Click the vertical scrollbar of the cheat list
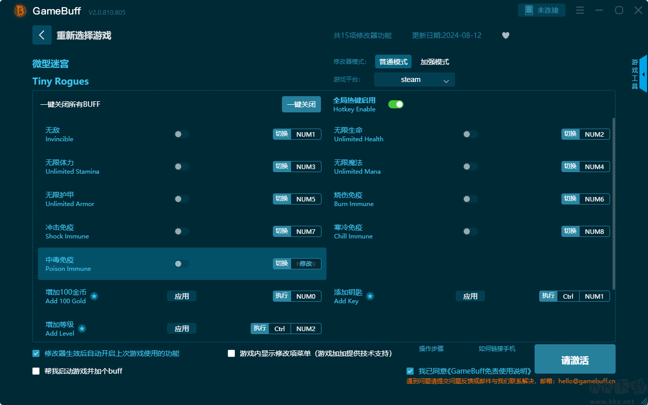 pyautogui.click(x=614, y=204)
